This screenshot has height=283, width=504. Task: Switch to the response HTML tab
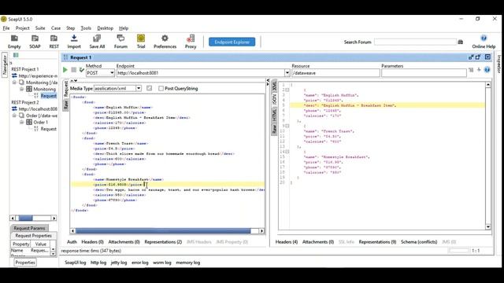[274, 115]
